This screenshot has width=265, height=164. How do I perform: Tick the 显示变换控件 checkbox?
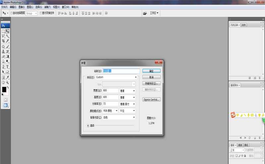pyautogui.click(x=41, y=13)
